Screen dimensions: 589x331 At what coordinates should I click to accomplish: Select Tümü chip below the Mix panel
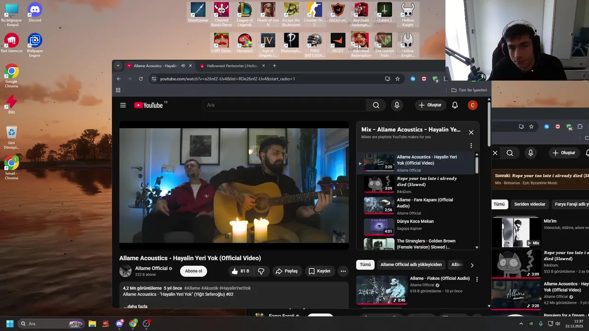click(365, 265)
